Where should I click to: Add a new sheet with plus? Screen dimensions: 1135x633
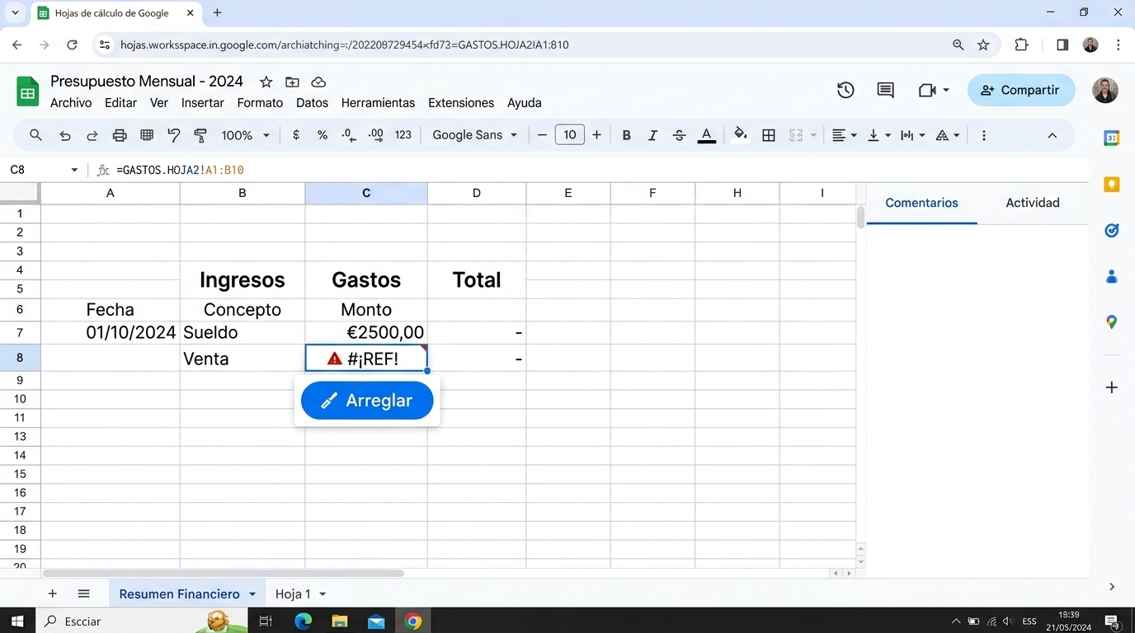coord(53,593)
